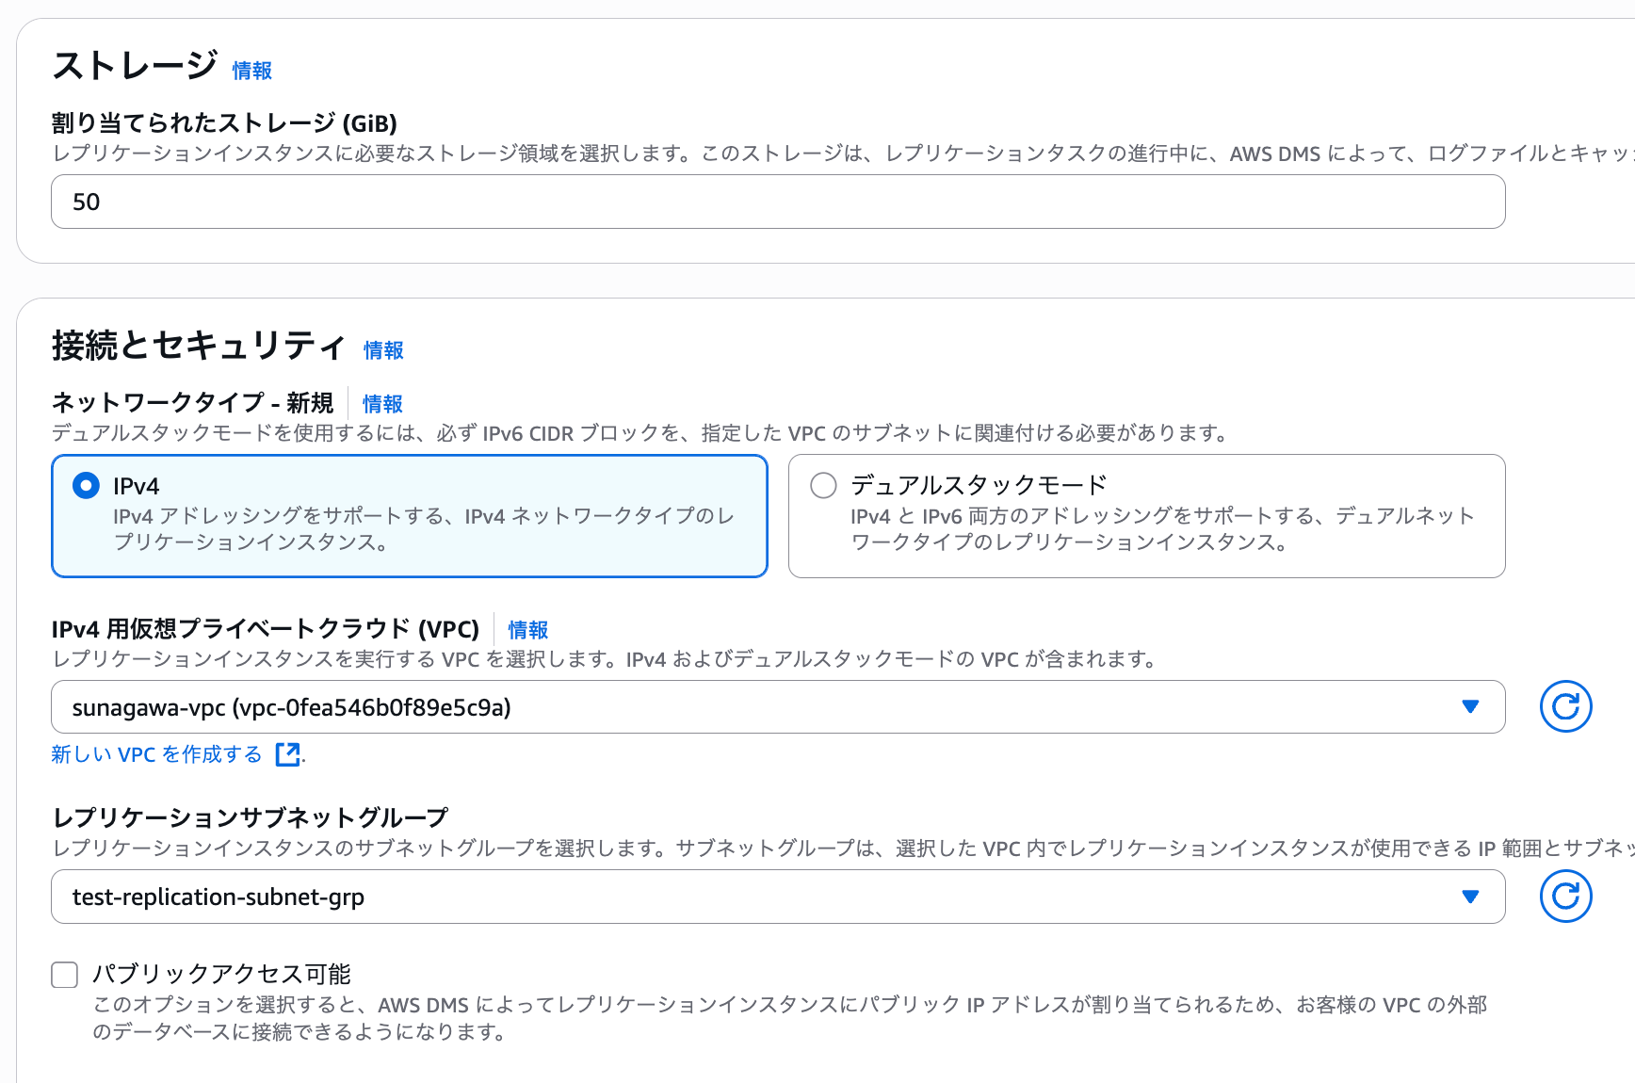Click the ストレージ section heading
The width and height of the screenshot is (1635, 1083).
[135, 66]
